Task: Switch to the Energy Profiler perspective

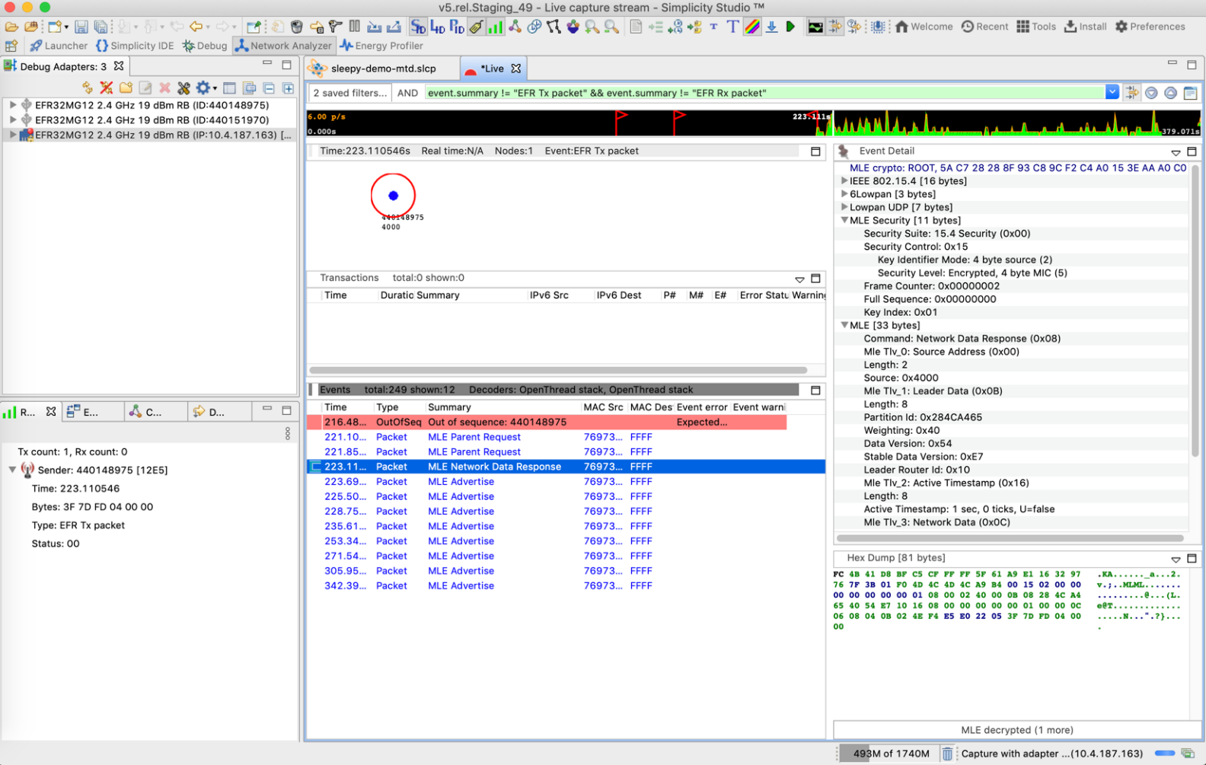Action: 381,46
